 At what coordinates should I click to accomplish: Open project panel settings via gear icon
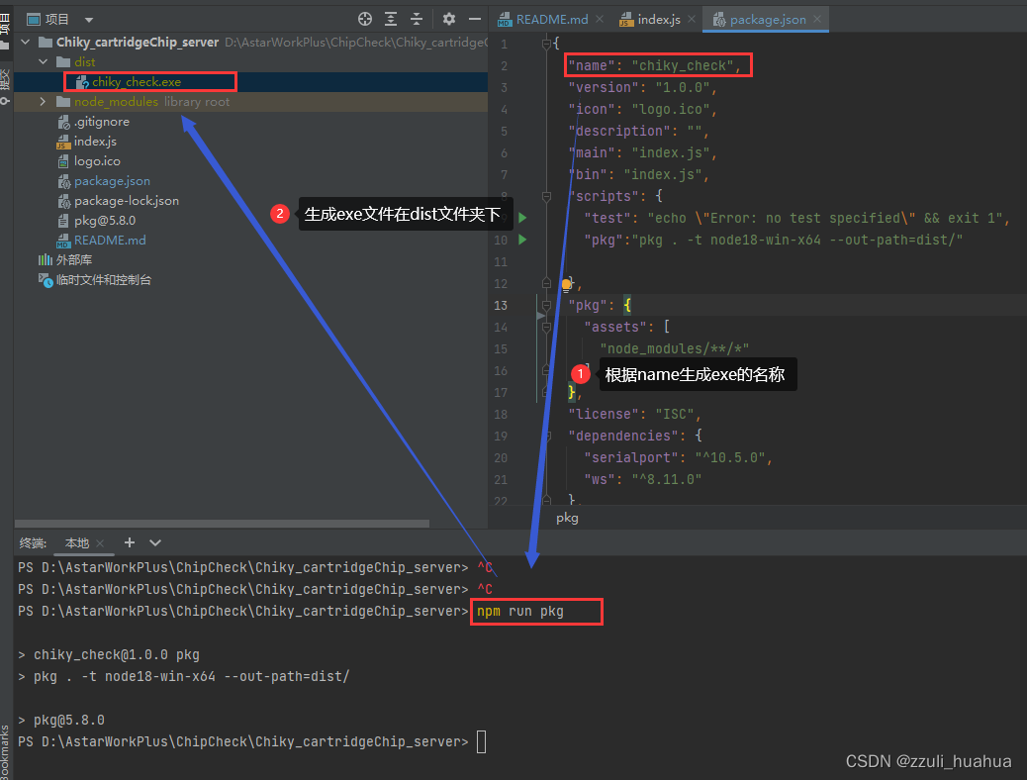point(448,18)
